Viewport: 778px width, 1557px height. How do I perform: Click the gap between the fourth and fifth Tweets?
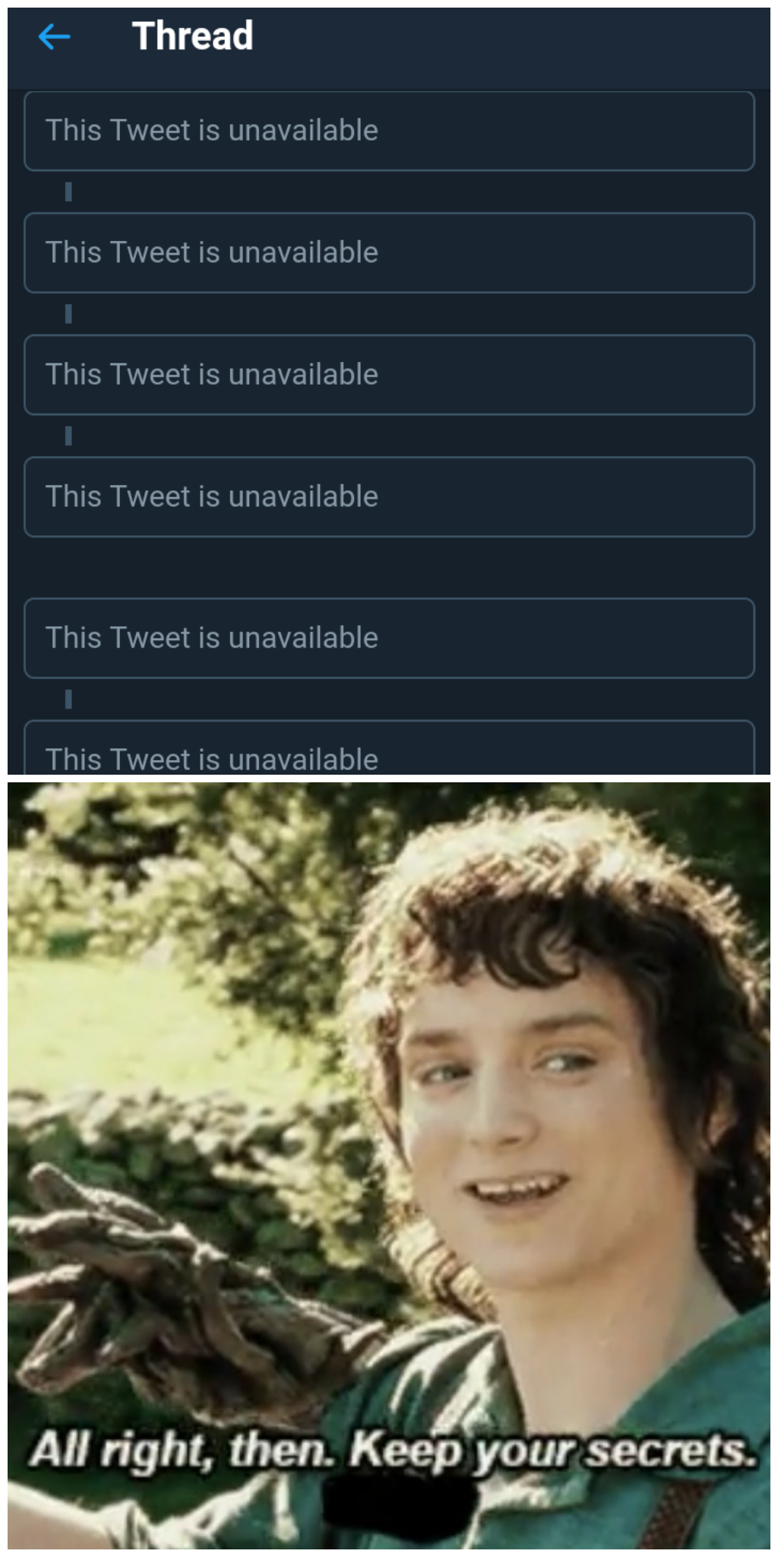tap(388, 566)
